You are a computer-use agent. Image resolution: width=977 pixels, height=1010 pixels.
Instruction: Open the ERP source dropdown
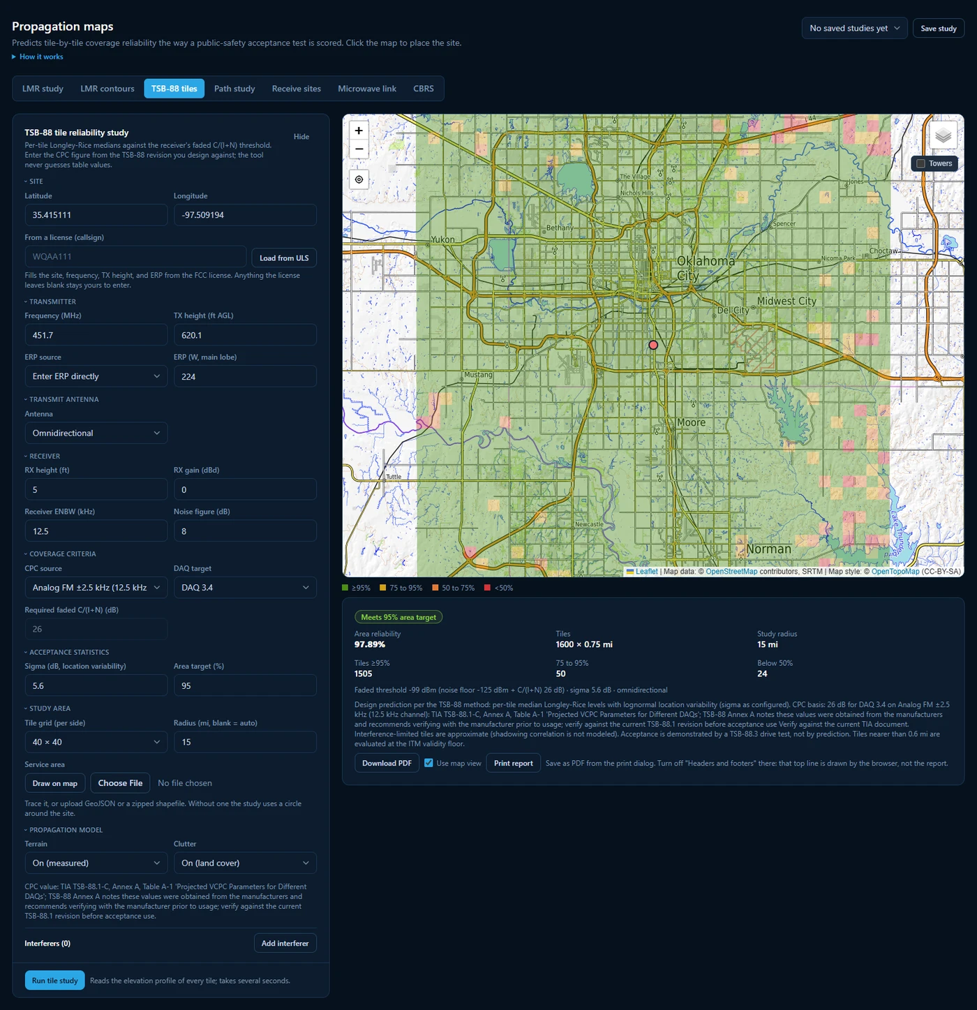coord(96,376)
